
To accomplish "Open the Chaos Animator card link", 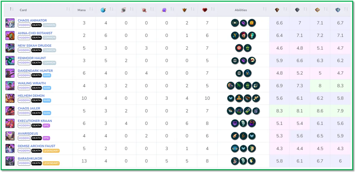I will (x=32, y=21).
